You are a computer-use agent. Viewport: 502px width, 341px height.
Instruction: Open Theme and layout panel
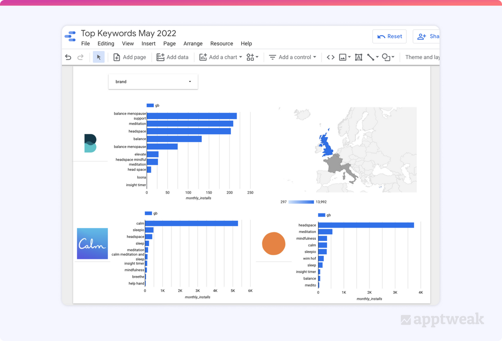(x=422, y=57)
